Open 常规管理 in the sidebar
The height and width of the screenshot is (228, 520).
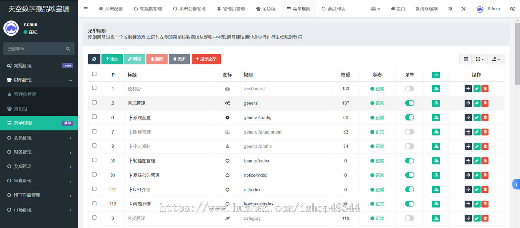coord(39,65)
